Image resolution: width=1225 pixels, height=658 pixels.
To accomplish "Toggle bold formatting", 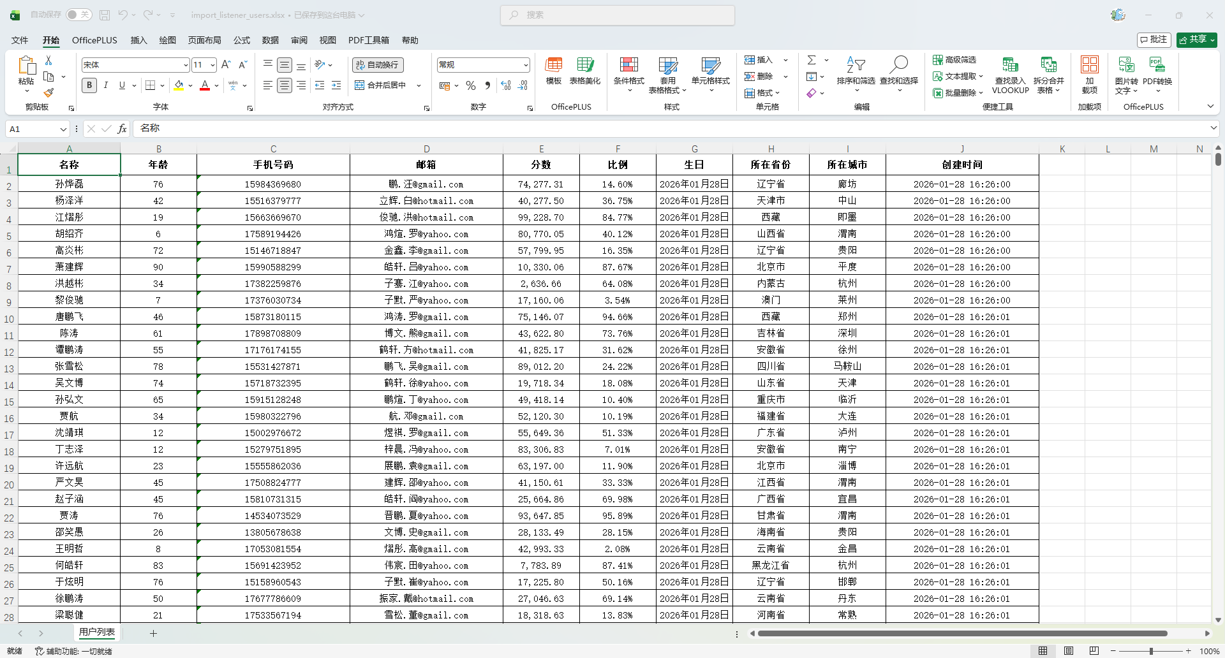I will (89, 85).
